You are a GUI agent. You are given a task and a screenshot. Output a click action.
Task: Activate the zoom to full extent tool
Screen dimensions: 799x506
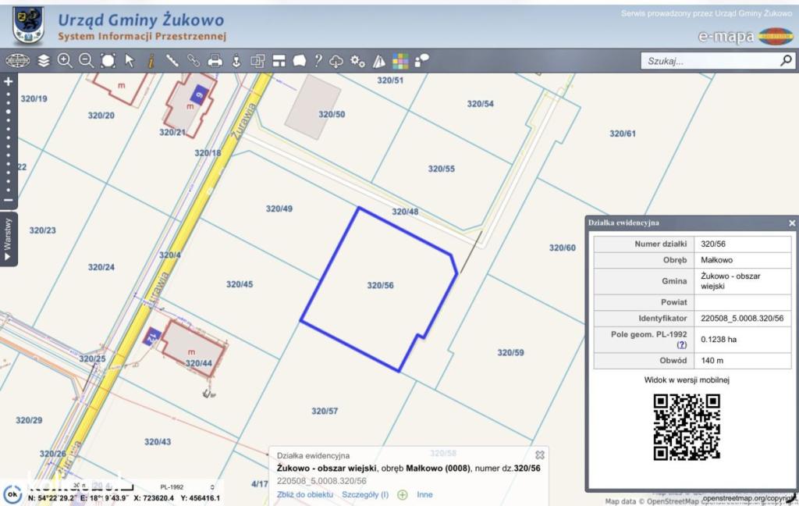(x=108, y=61)
